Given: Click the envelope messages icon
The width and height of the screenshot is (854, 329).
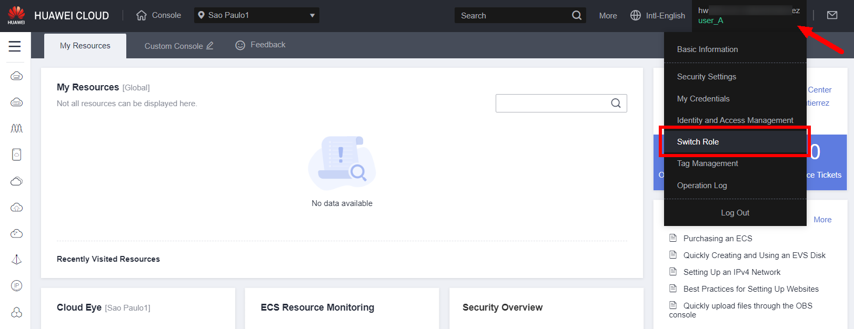Looking at the screenshot, I should click(832, 15).
